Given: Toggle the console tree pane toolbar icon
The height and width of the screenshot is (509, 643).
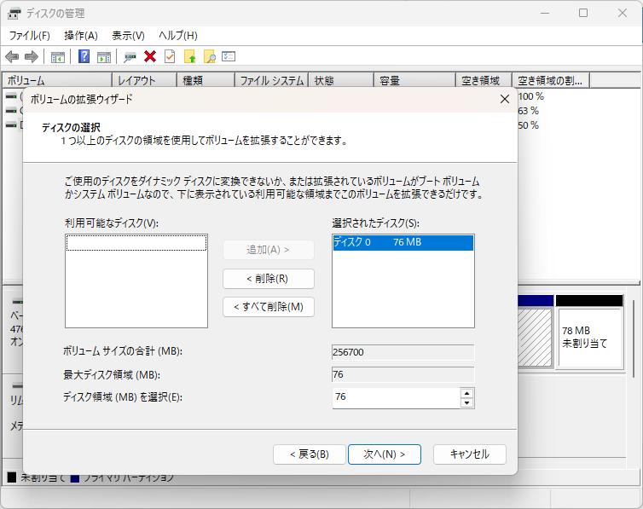Looking at the screenshot, I should [x=58, y=57].
